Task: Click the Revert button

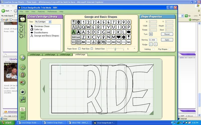Action: pos(167,34)
